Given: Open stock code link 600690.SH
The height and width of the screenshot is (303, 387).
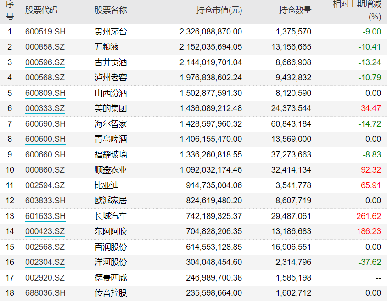Looking at the screenshot, I should [45, 124].
